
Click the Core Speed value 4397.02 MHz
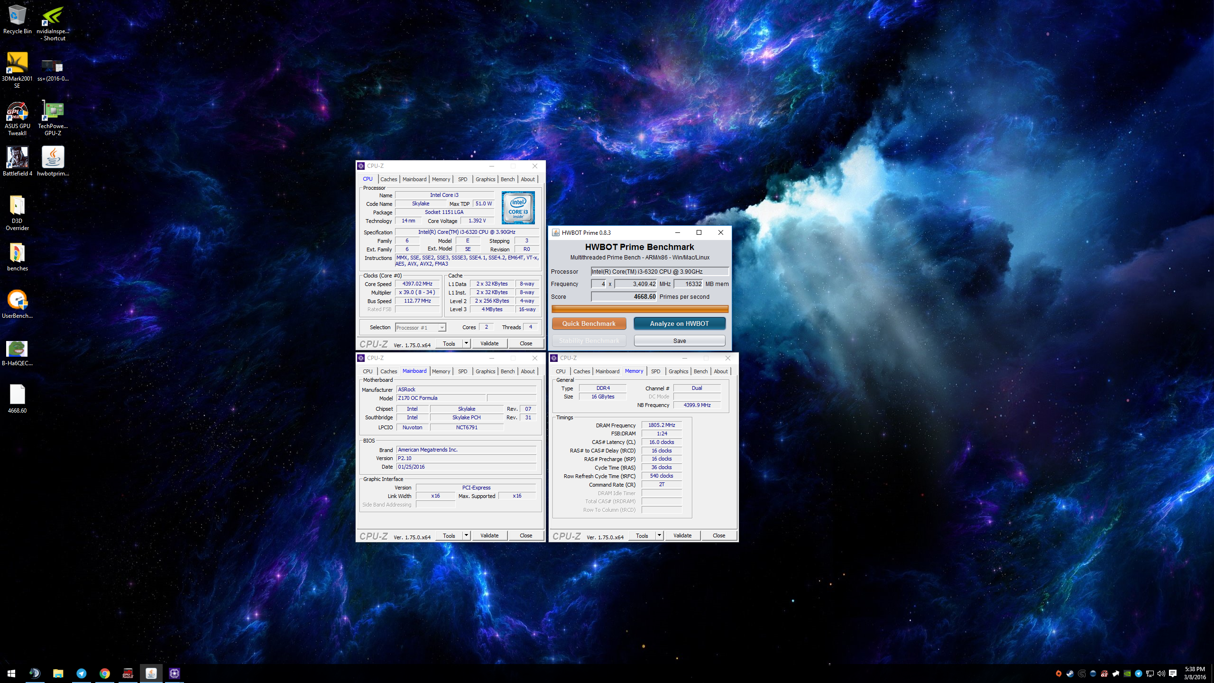pyautogui.click(x=417, y=284)
